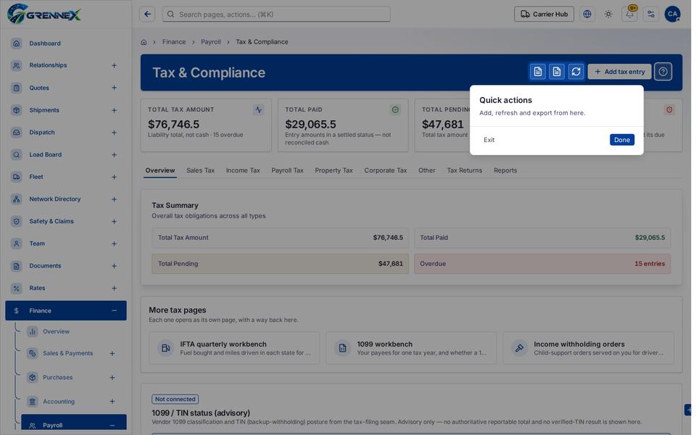Collapse the Finance sidebar section
The height and width of the screenshot is (435, 696).
point(114,311)
